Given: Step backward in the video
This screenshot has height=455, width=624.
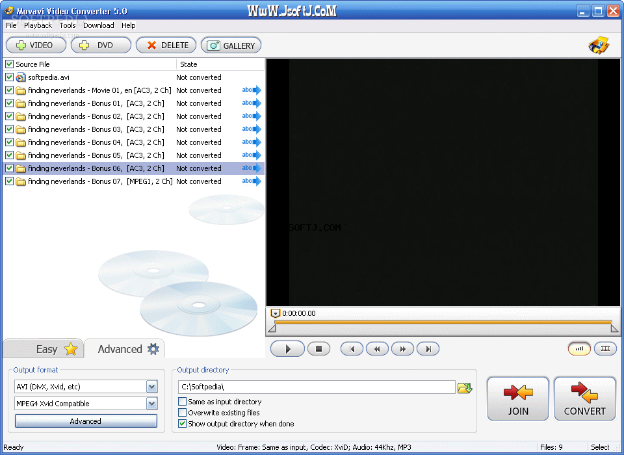Looking at the screenshot, I should [377, 349].
